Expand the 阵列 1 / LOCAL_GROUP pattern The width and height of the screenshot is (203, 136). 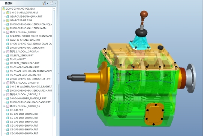click(x=4, y=32)
